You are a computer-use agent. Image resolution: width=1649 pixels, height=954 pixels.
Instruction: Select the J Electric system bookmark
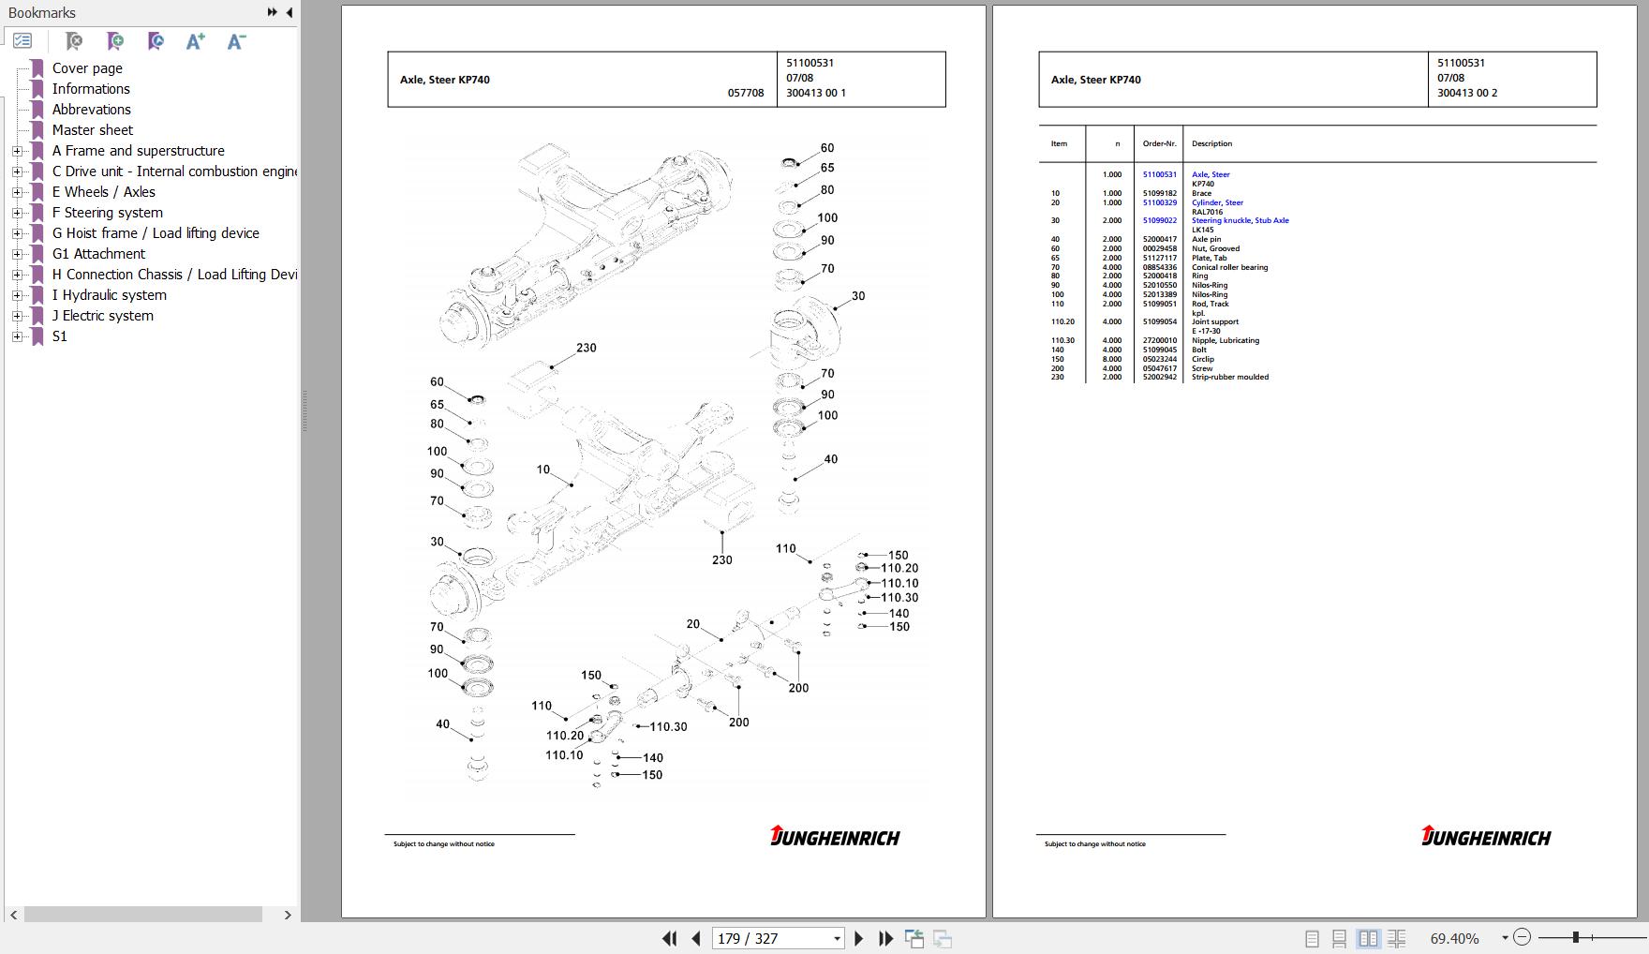[103, 316]
